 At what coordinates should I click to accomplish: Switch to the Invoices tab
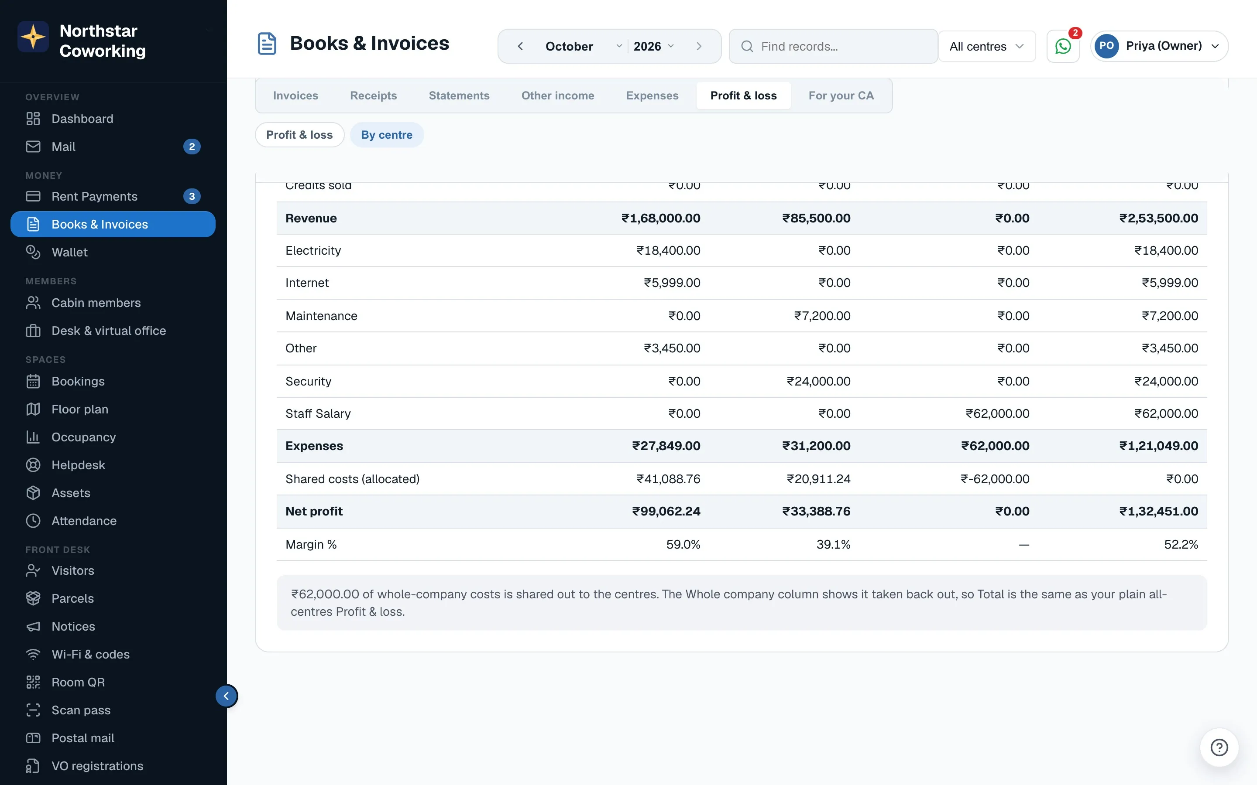295,96
